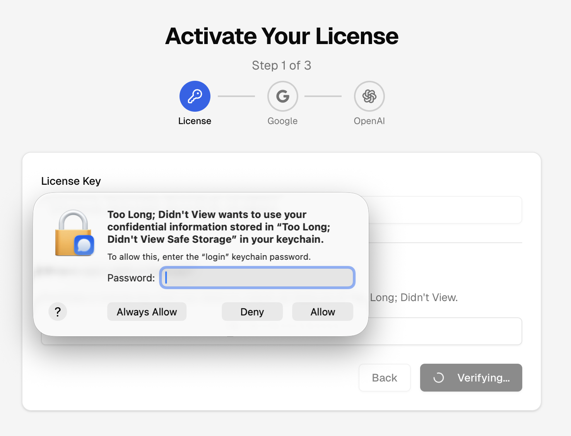Select the blue circular License icon
The width and height of the screenshot is (571, 436).
195,96
